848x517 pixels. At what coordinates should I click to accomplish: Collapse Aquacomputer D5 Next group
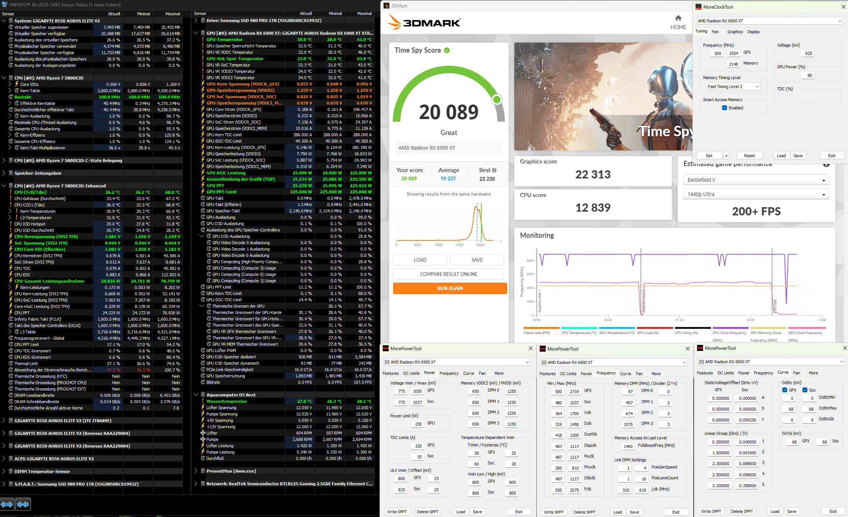(196, 395)
